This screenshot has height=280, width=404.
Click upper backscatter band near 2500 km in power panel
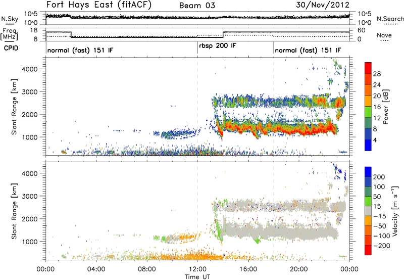click(278, 101)
